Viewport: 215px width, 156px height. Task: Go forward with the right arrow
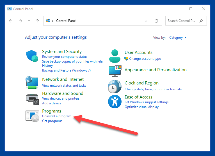coord(20,21)
